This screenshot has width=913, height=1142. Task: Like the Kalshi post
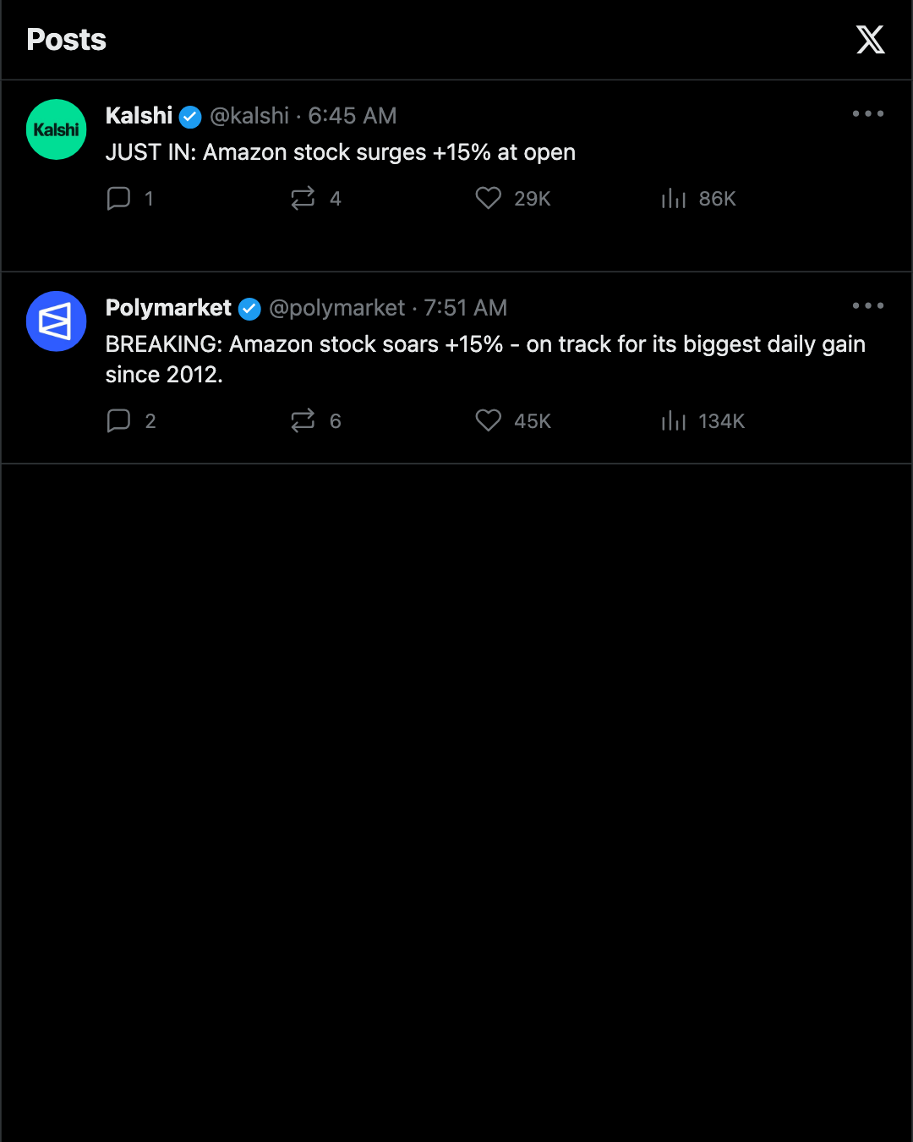pyautogui.click(x=489, y=198)
